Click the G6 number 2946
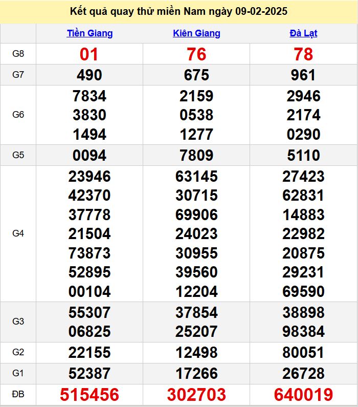The image size is (358, 407). (303, 96)
